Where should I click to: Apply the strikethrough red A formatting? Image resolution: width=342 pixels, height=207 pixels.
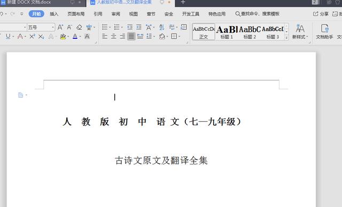tap(20, 36)
